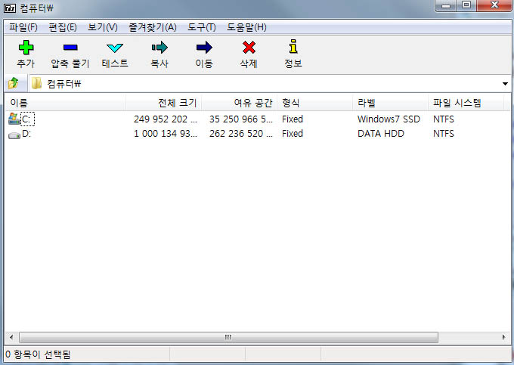Click the horizontal scrollbar thumb

(228, 337)
